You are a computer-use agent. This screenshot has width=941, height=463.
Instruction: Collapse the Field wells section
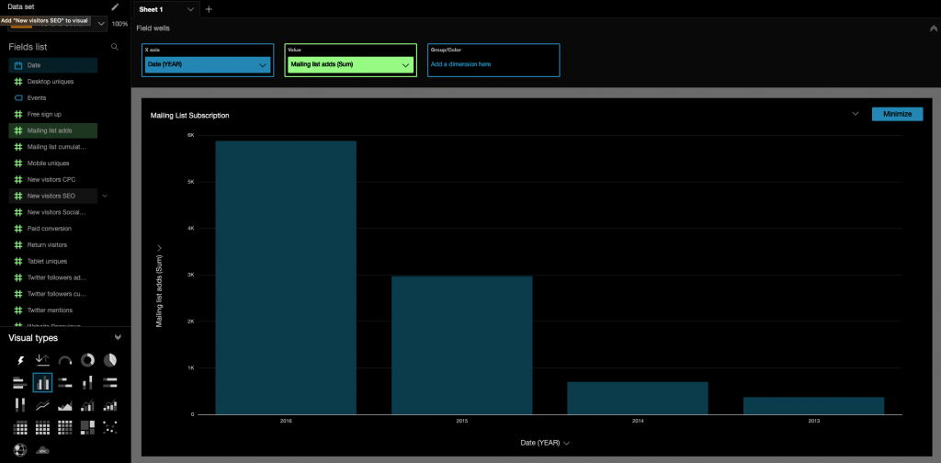click(934, 28)
